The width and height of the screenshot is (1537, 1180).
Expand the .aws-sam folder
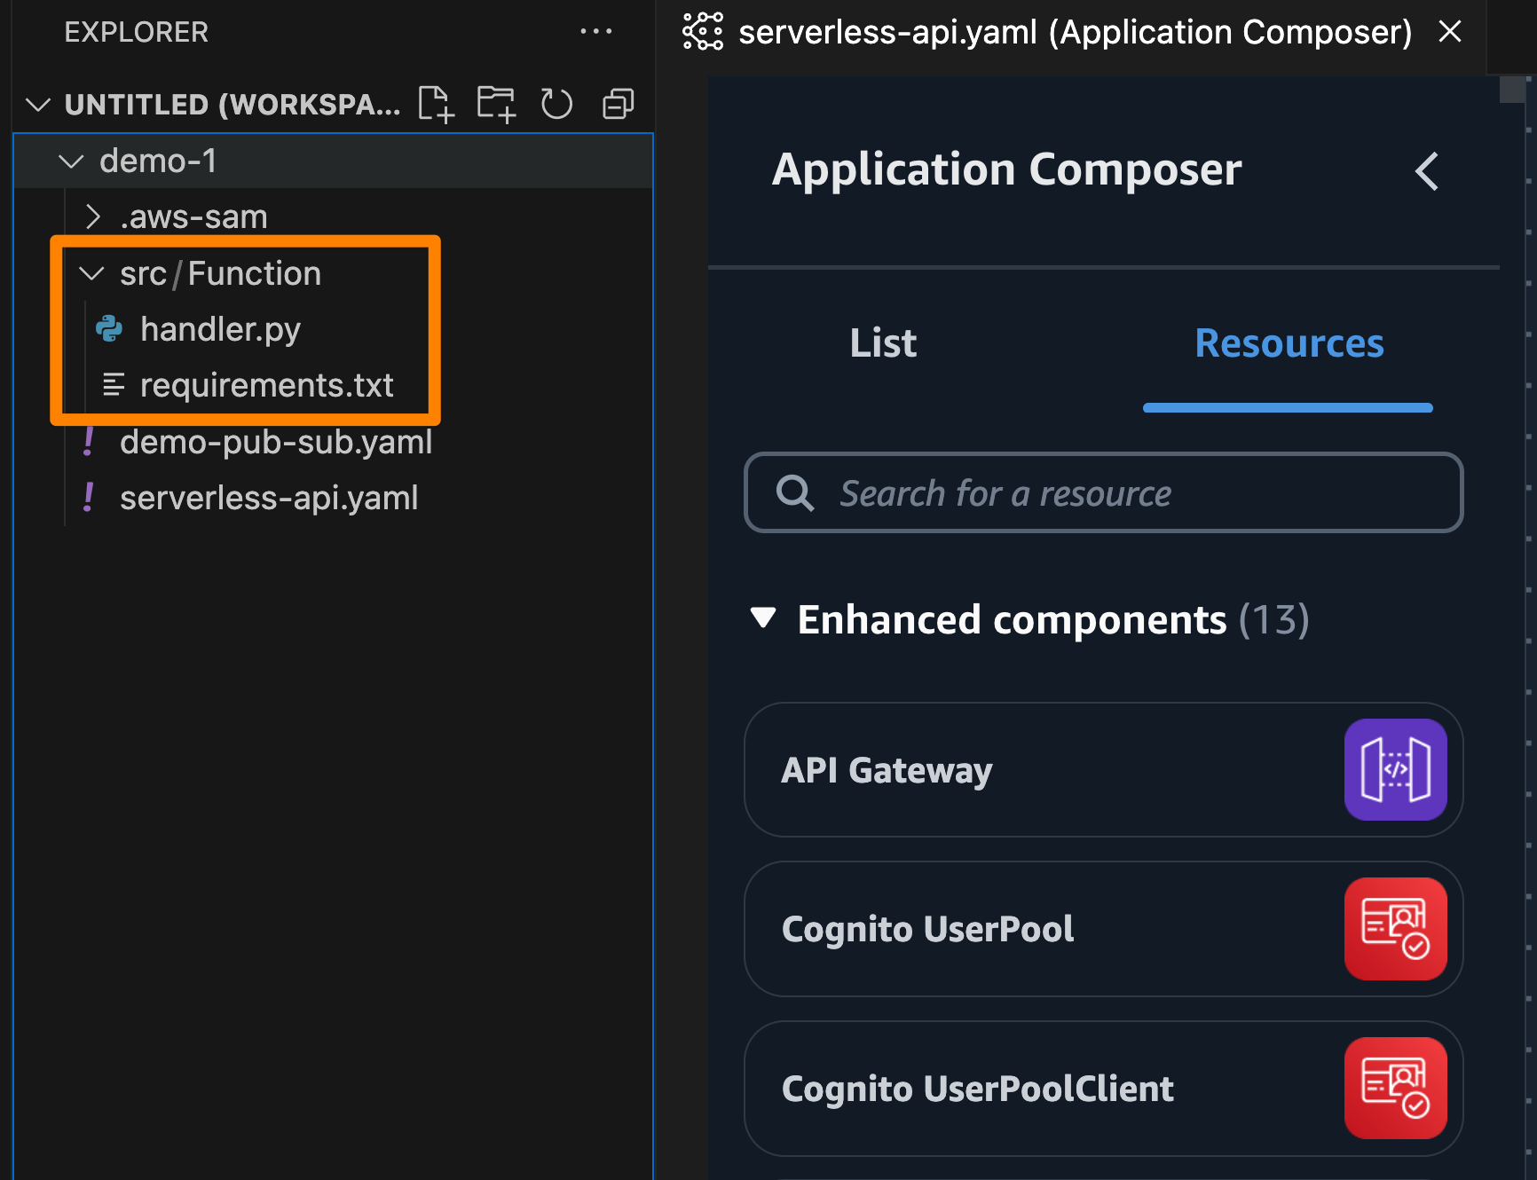[x=93, y=216]
